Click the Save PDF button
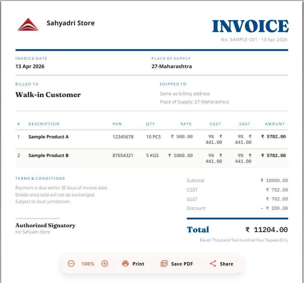This screenshot has width=304, height=283. [177, 264]
